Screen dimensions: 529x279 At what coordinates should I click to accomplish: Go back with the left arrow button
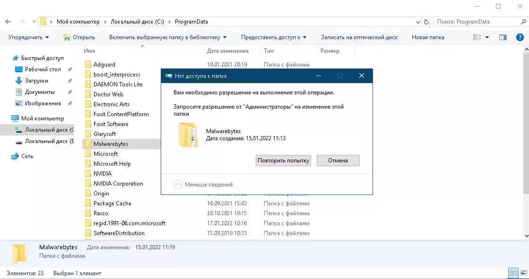[x=8, y=22]
